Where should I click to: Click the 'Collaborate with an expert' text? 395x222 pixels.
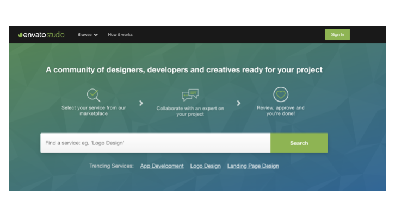point(190,111)
